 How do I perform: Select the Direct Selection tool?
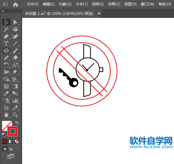click(15, 22)
